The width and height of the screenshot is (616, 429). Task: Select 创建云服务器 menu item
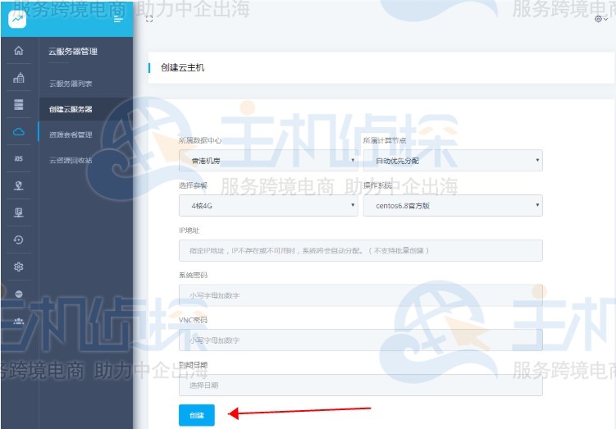71,109
